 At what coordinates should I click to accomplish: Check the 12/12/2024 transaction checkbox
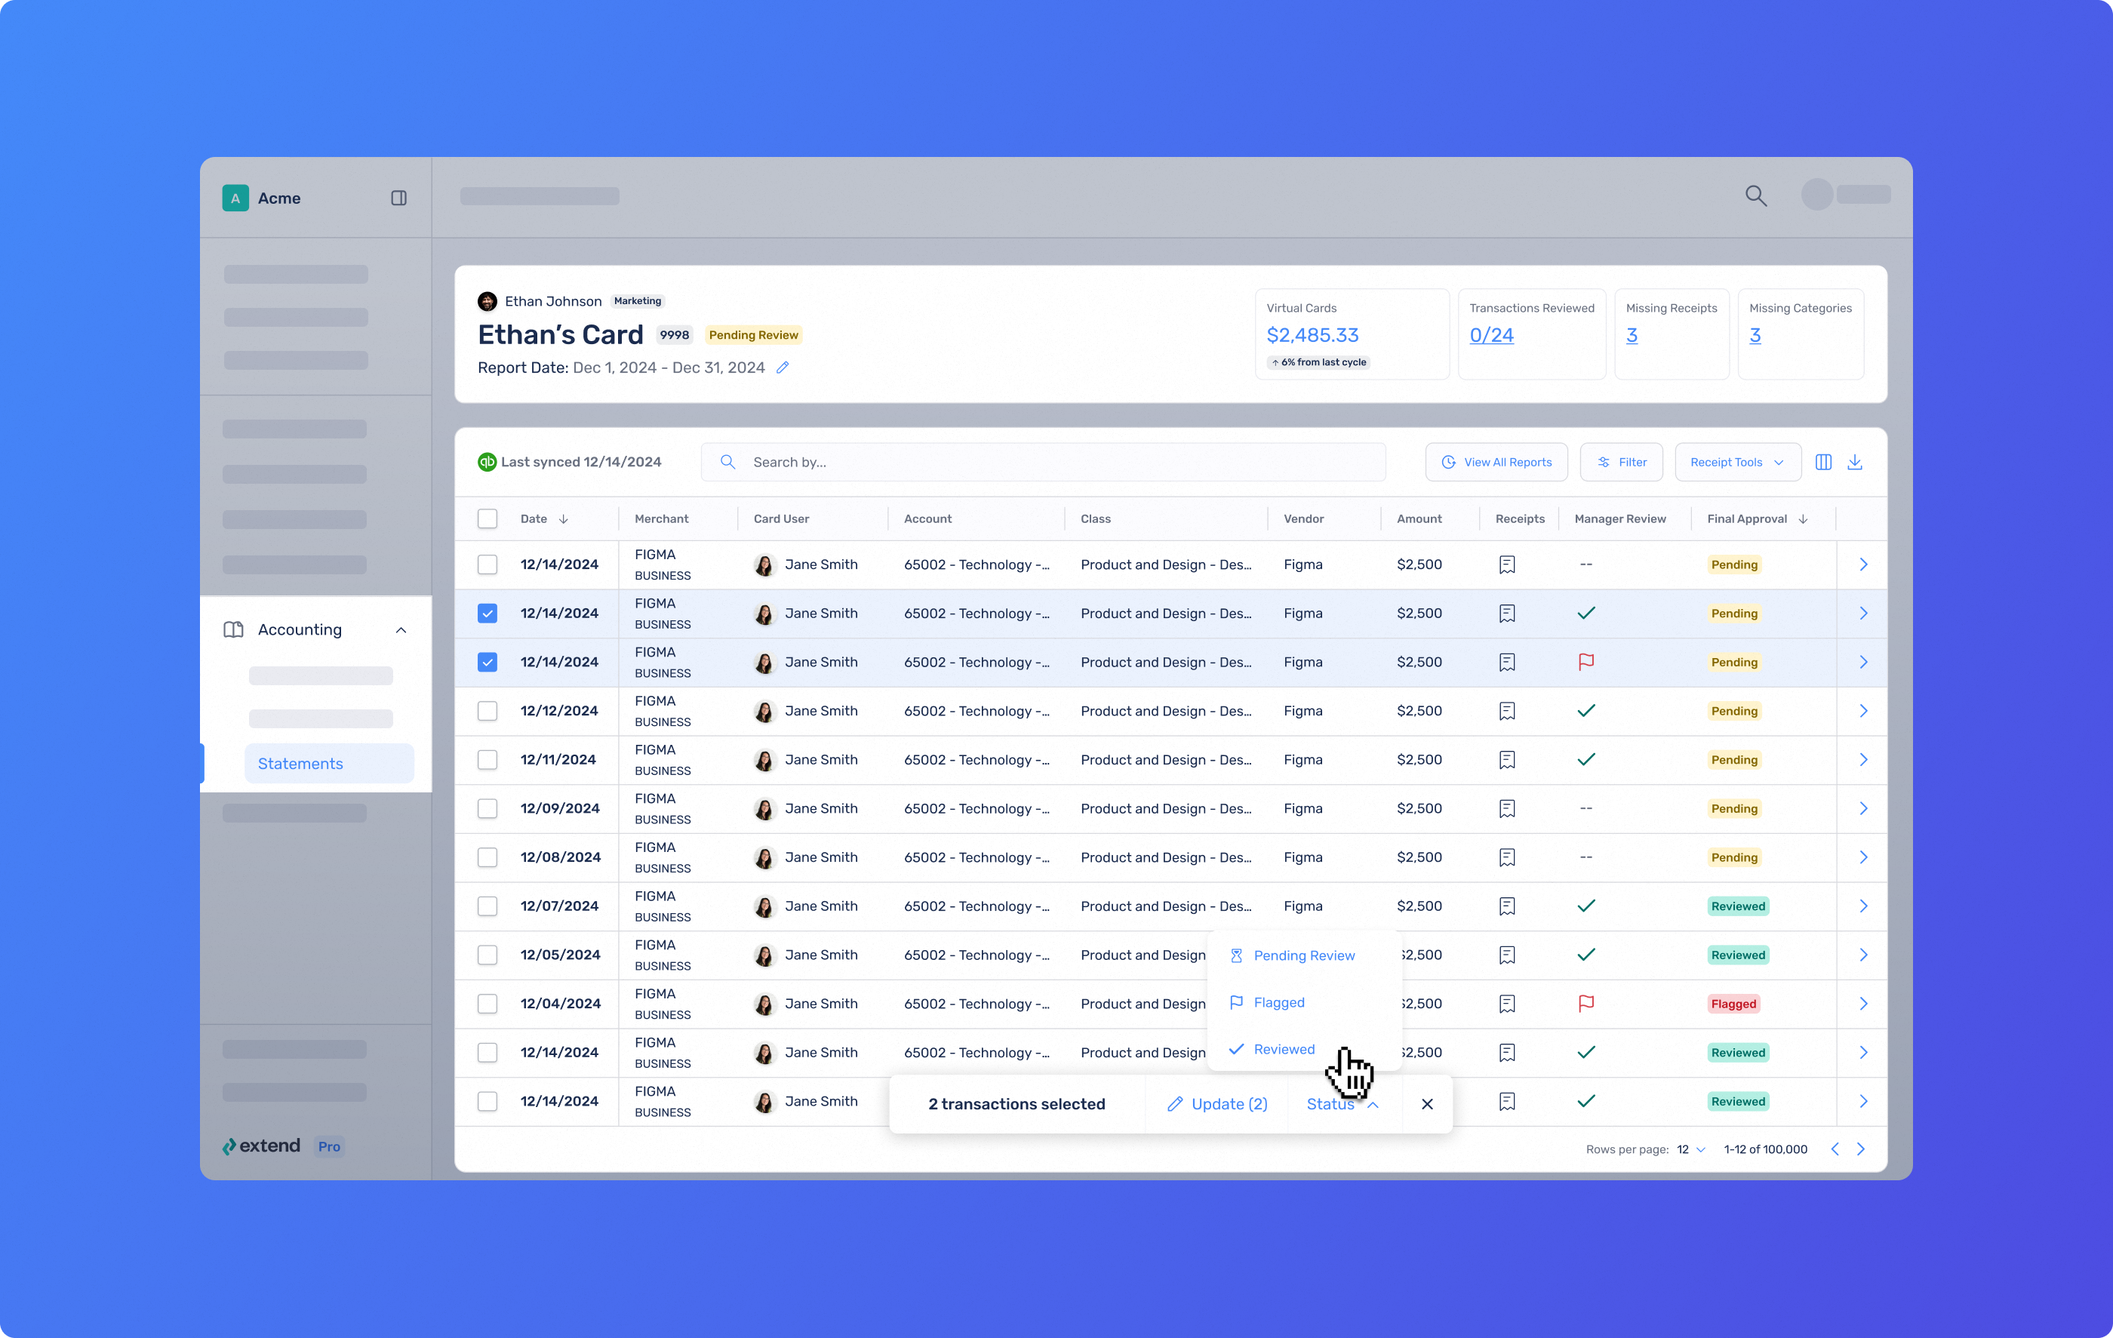487,711
